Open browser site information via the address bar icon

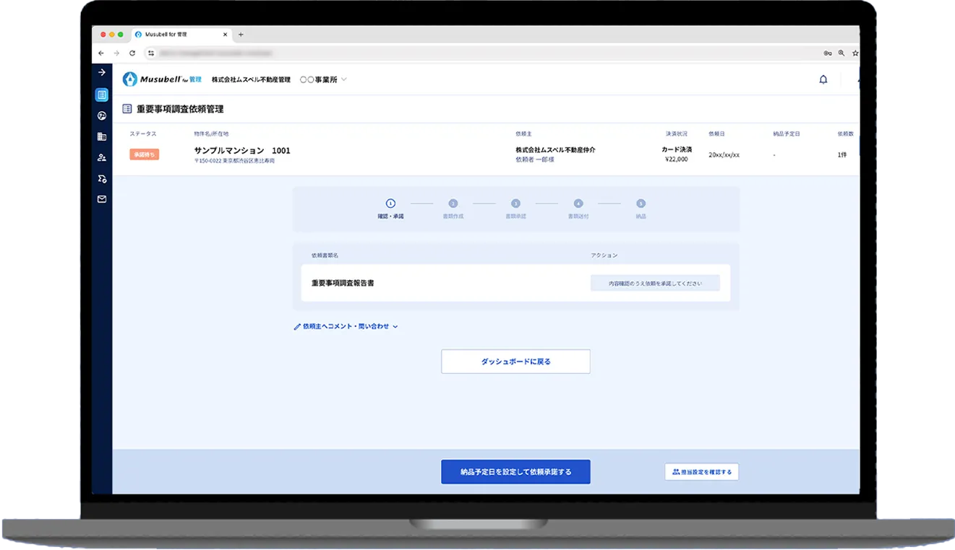coord(150,53)
